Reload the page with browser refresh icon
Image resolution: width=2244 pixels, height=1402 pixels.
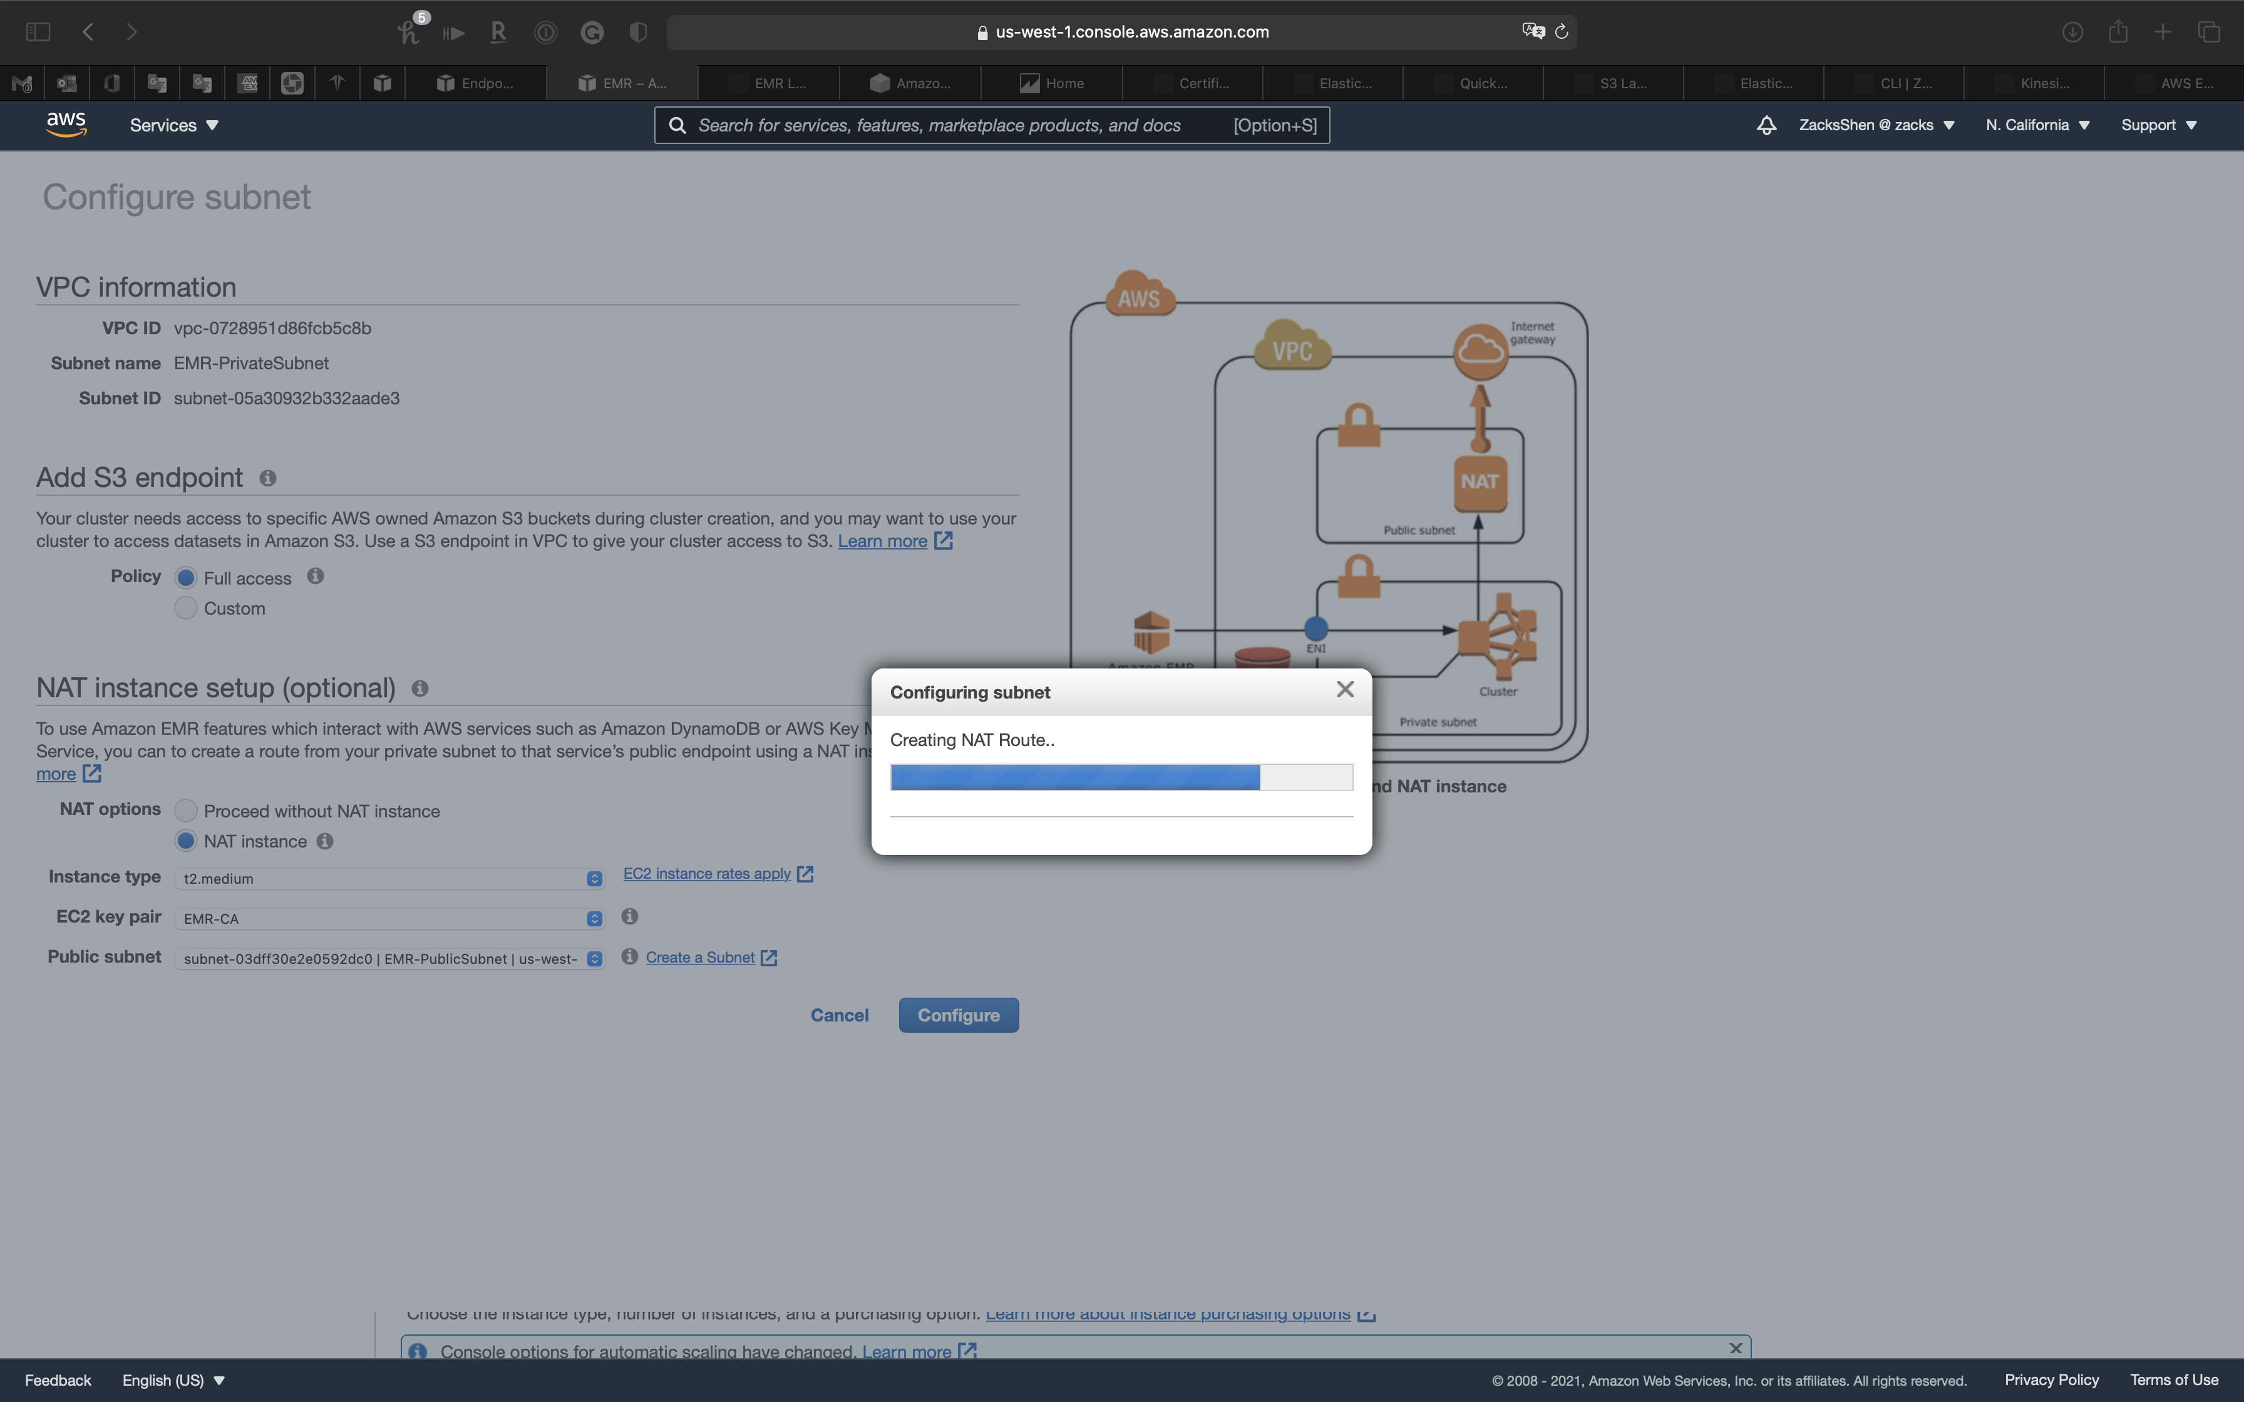coord(1562,31)
